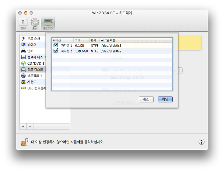Click the video monitor icon

(x=23, y=45)
